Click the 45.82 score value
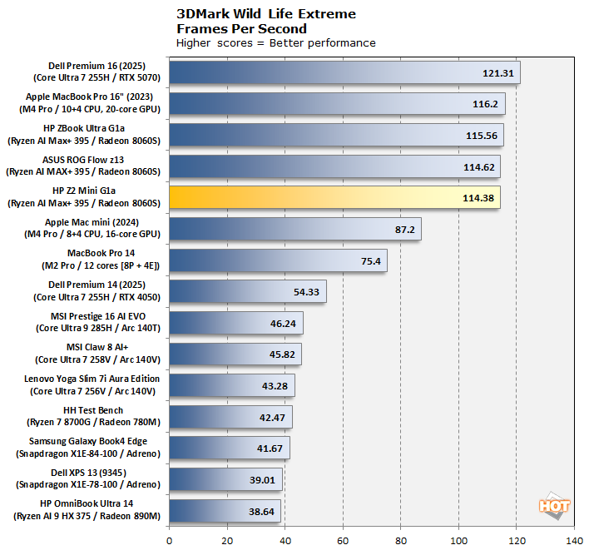589x555 pixels. point(282,354)
